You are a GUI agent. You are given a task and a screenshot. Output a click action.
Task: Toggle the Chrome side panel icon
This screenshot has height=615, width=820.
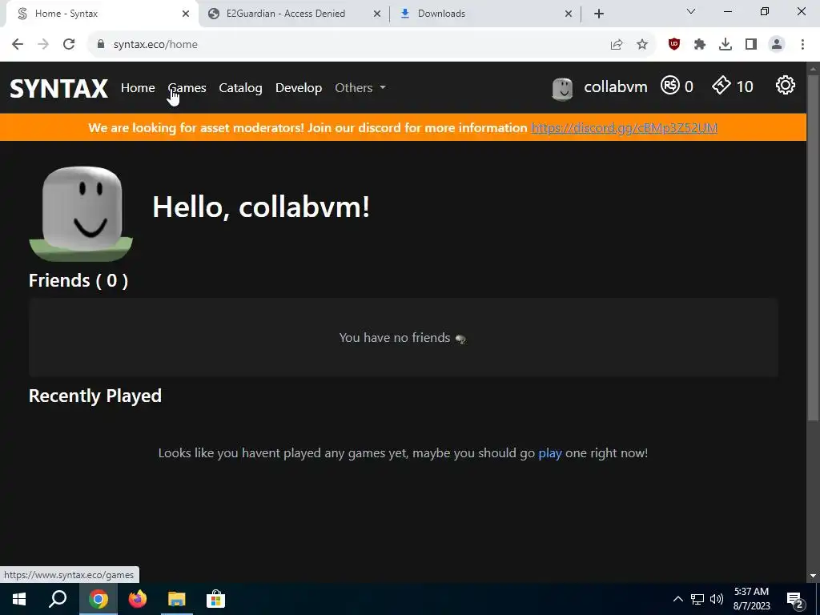[751, 45]
